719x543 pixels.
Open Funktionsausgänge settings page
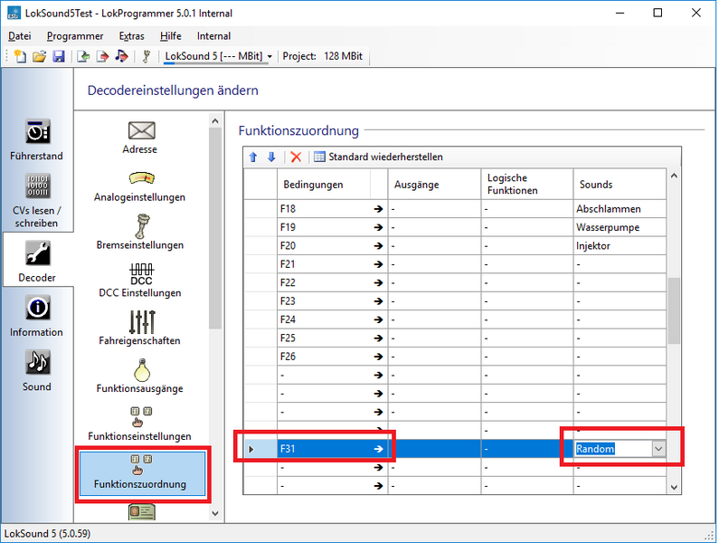coord(140,376)
